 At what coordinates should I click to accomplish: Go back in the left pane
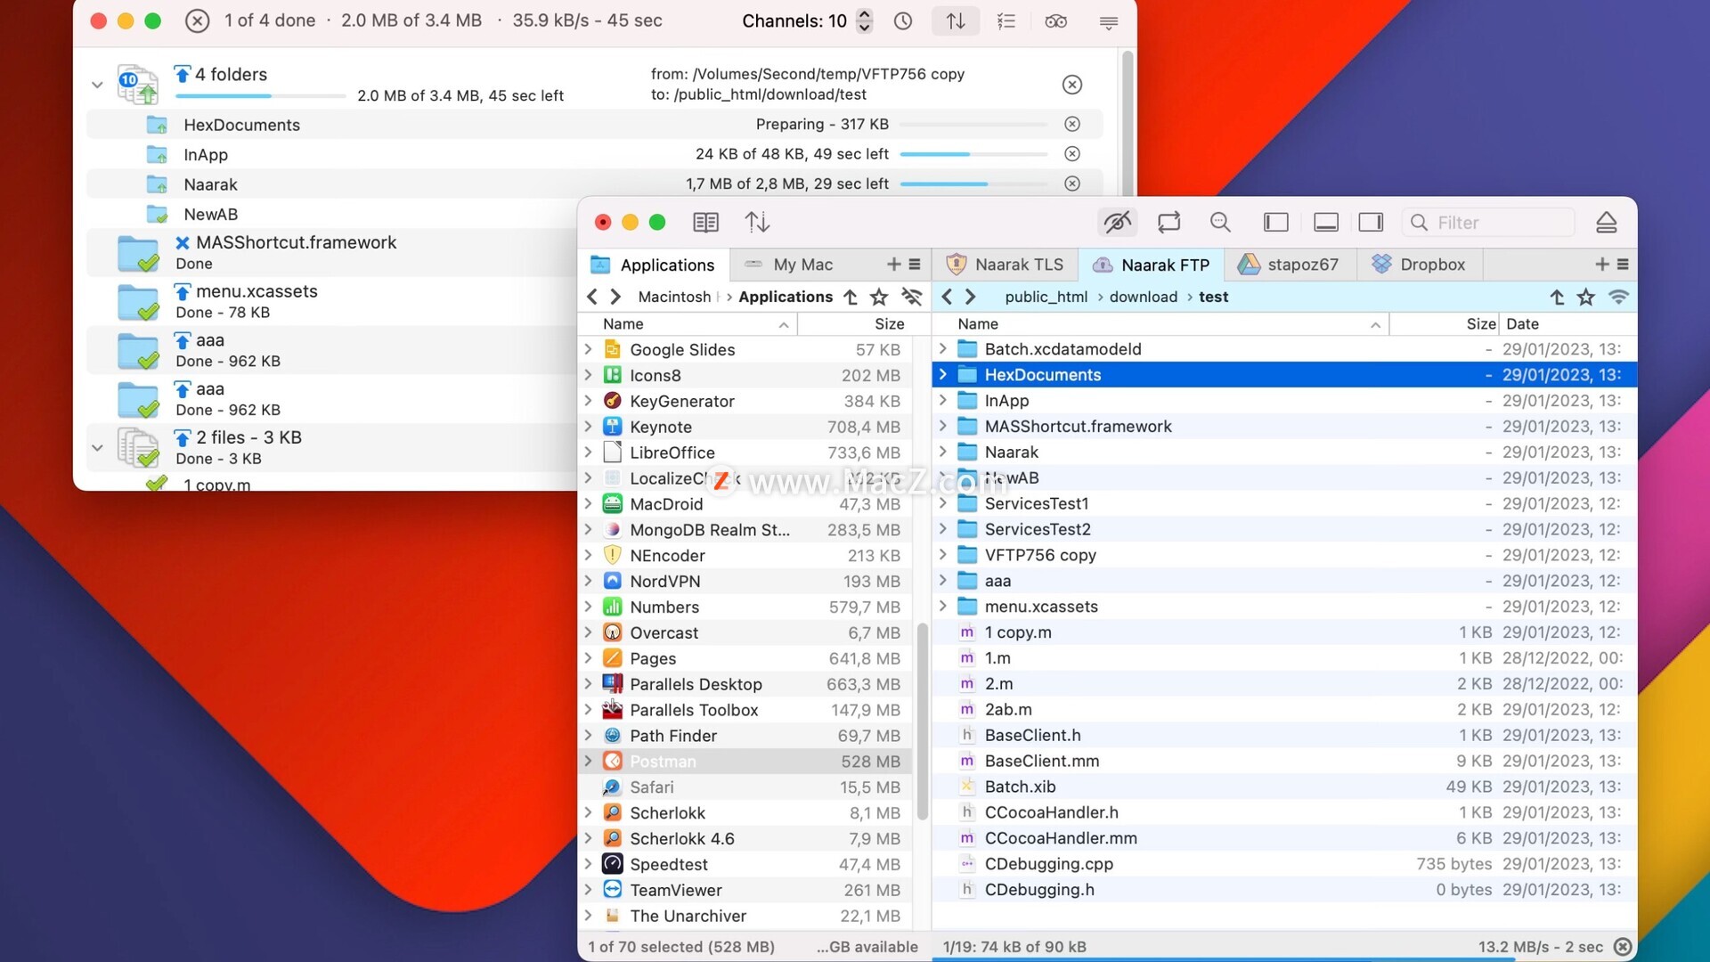click(592, 297)
